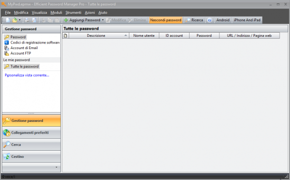Open Collegamenti preferiti navigation panel
This screenshot has height=180, width=290.
click(x=31, y=133)
